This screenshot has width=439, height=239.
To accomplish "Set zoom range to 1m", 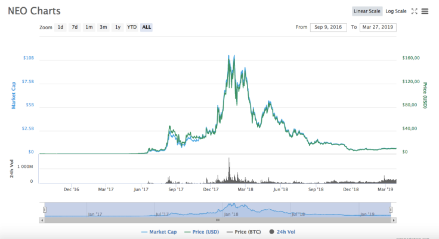I will (x=89, y=27).
